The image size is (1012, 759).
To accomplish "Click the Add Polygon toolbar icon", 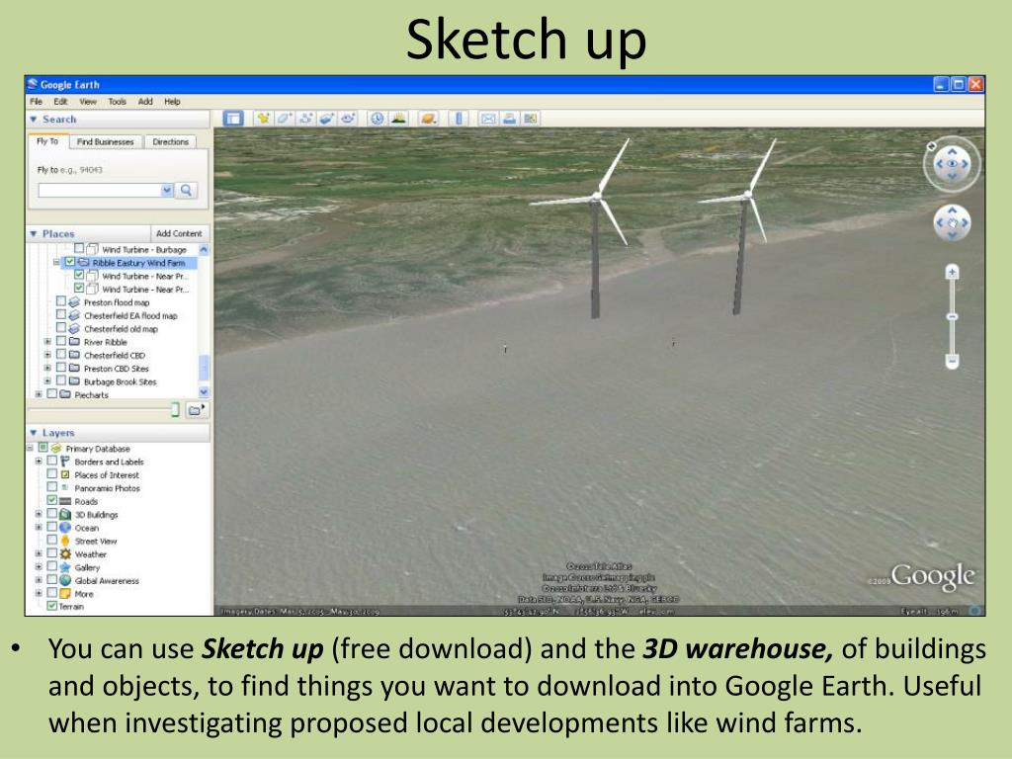I will click(284, 119).
